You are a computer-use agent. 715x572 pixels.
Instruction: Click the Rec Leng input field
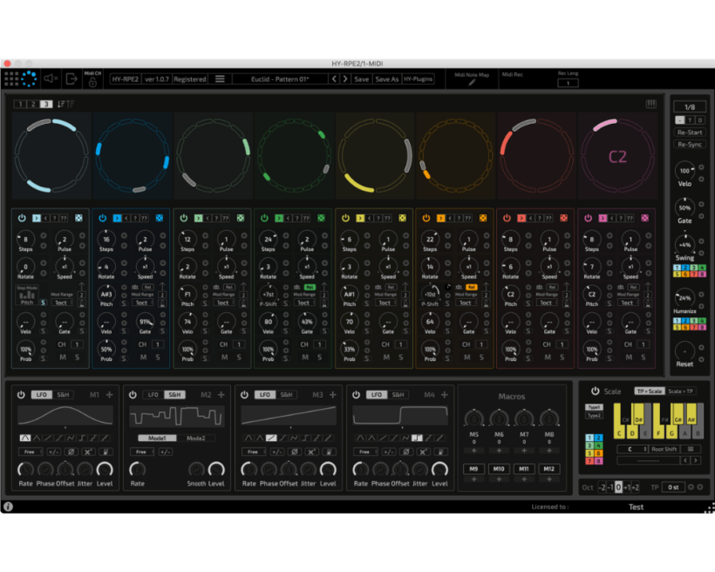(x=568, y=84)
